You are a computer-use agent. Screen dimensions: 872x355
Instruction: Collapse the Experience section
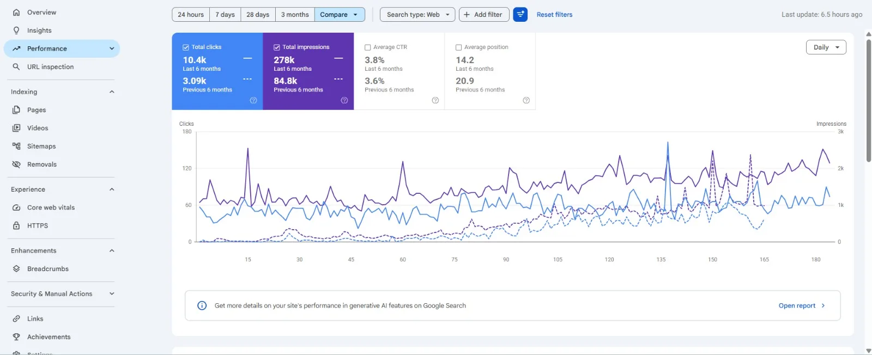click(x=112, y=189)
